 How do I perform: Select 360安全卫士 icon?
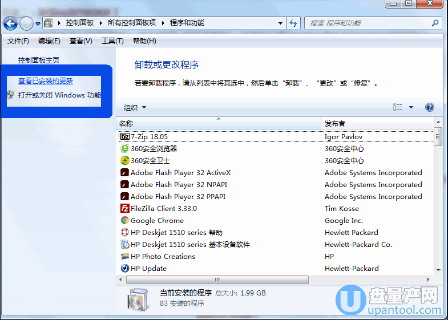click(125, 160)
